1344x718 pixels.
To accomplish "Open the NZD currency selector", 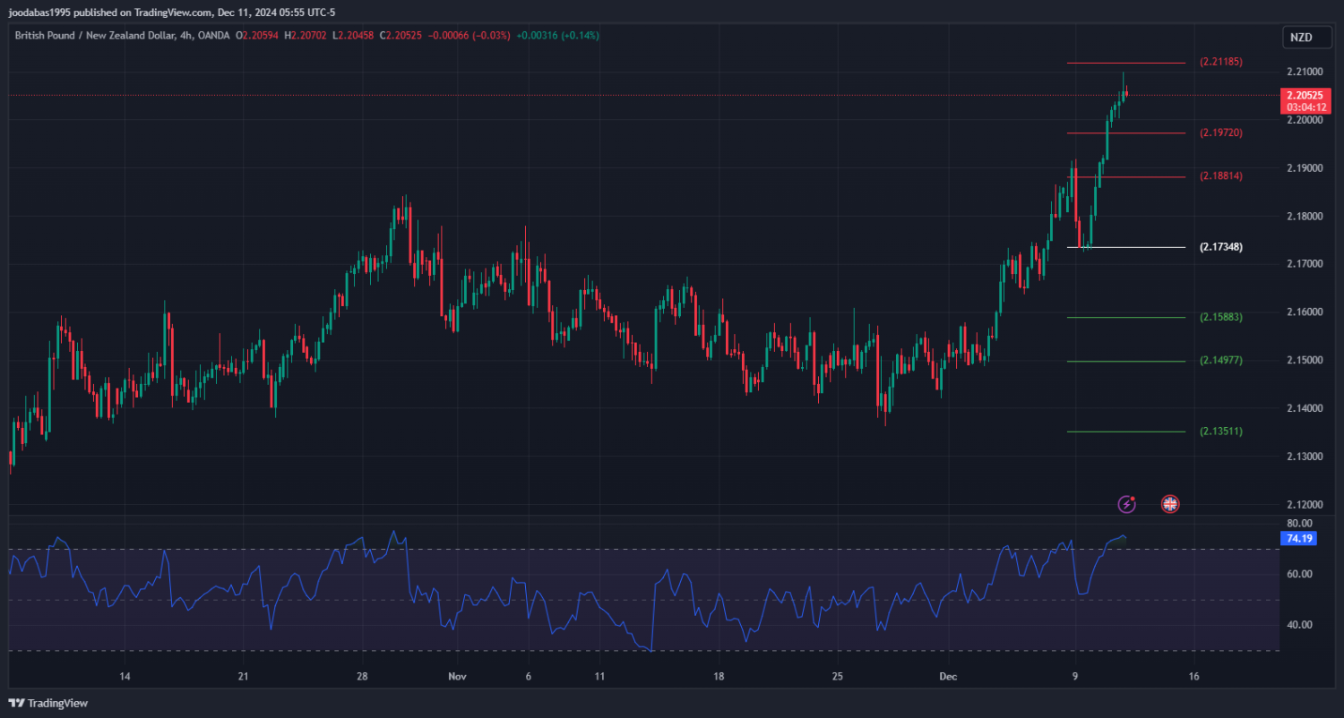I will coord(1300,38).
